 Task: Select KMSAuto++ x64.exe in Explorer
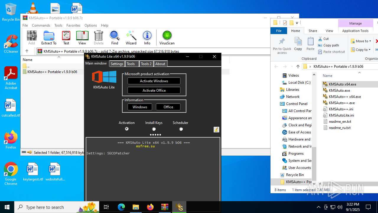click(342, 97)
